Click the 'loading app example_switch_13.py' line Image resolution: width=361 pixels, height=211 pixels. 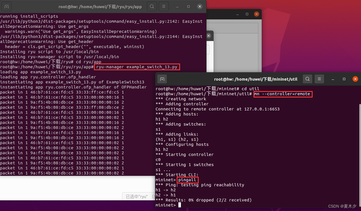point(41,72)
